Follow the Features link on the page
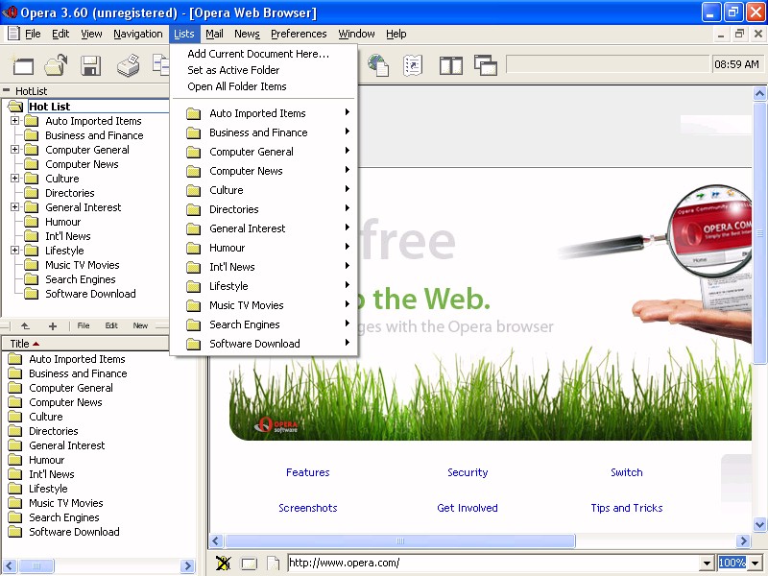 point(307,472)
